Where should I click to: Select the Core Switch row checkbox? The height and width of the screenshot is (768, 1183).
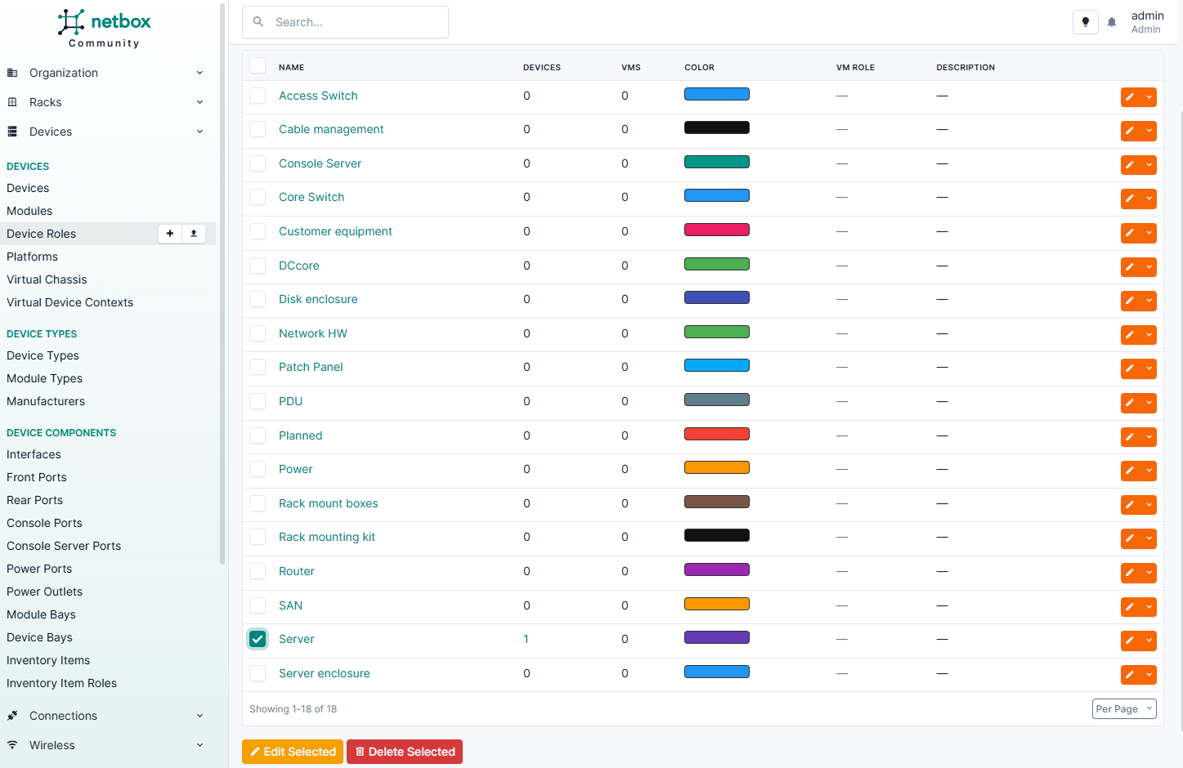click(258, 197)
